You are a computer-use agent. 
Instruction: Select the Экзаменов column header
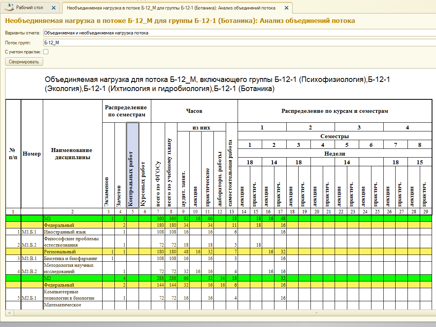[109, 165]
